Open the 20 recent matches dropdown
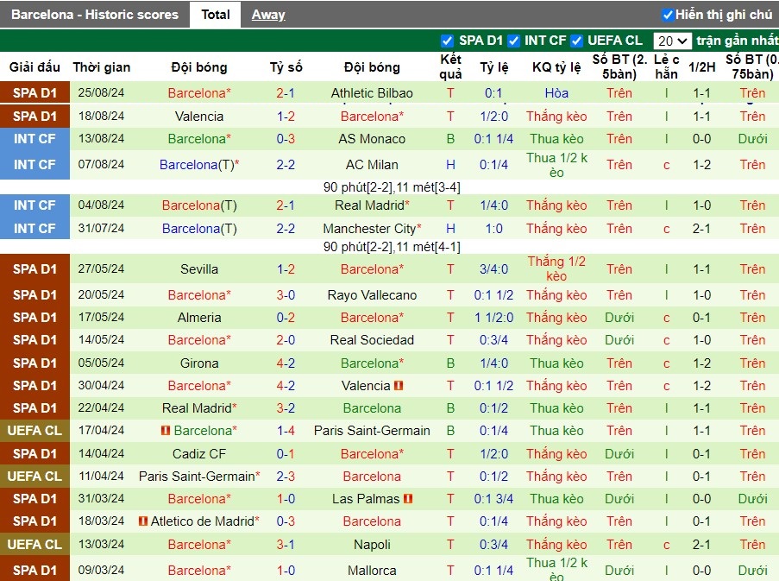 (672, 41)
